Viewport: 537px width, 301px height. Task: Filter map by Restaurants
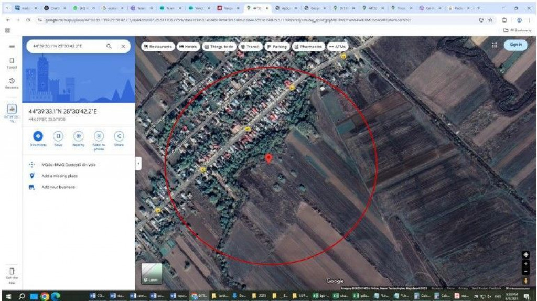[x=158, y=46]
